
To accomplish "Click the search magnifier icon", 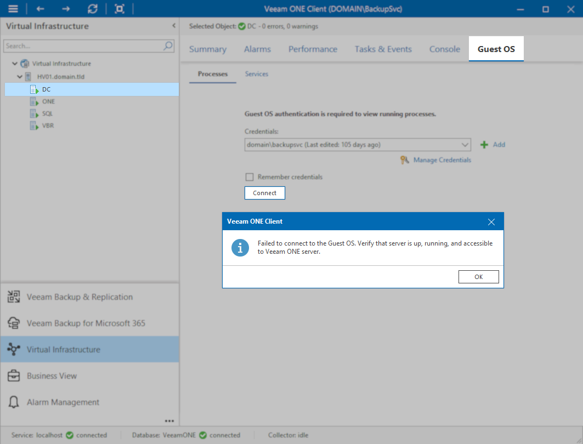I will [168, 45].
